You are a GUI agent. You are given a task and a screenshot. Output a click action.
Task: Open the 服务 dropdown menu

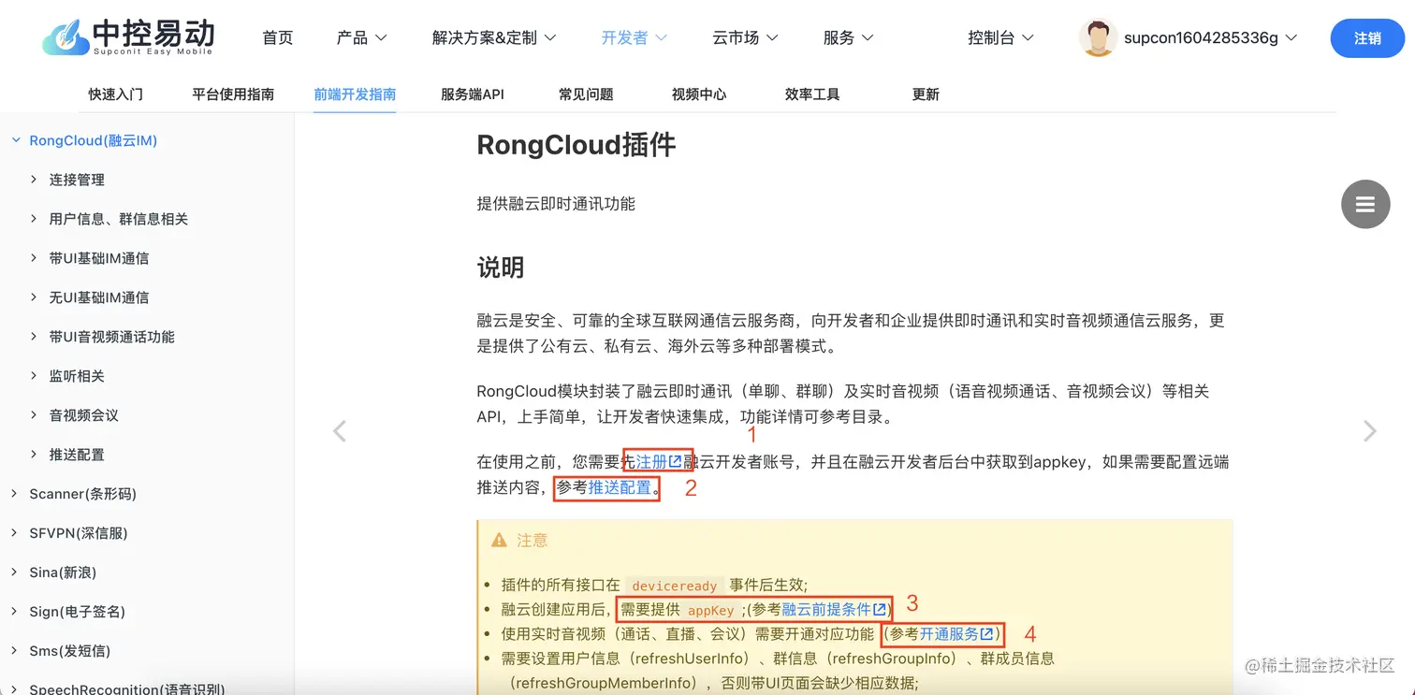pyautogui.click(x=848, y=37)
